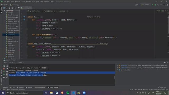Screen dimensions: 169x95
Task: Open the Terminal tool window button
Action: (x=29, y=87)
